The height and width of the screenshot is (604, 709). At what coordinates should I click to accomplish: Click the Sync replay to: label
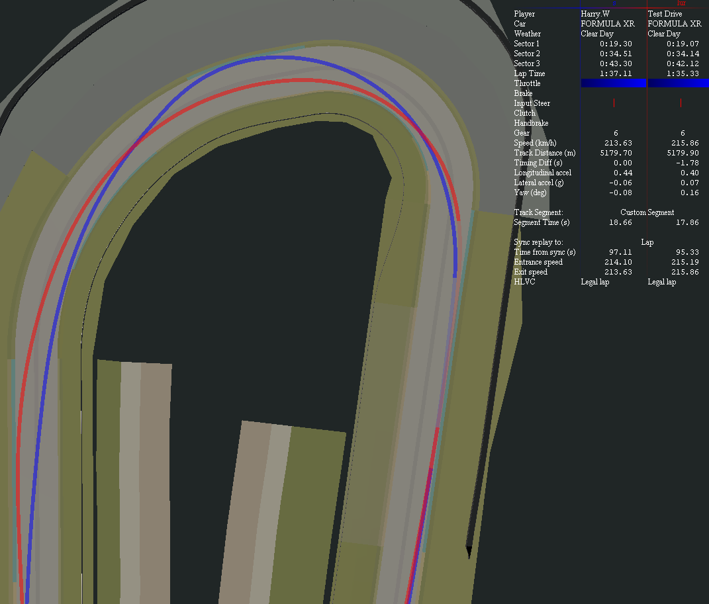[x=538, y=243]
